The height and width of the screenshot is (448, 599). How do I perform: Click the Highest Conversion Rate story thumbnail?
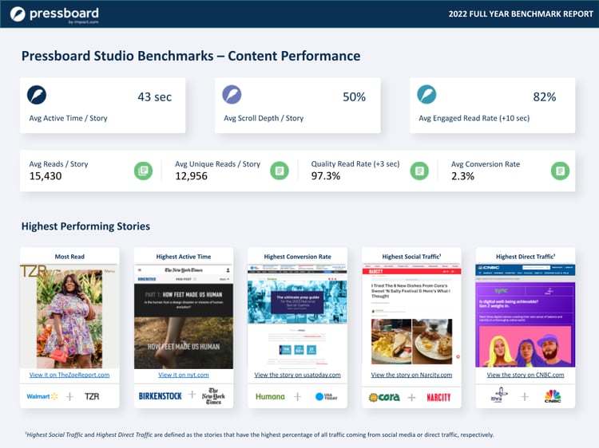click(x=298, y=316)
